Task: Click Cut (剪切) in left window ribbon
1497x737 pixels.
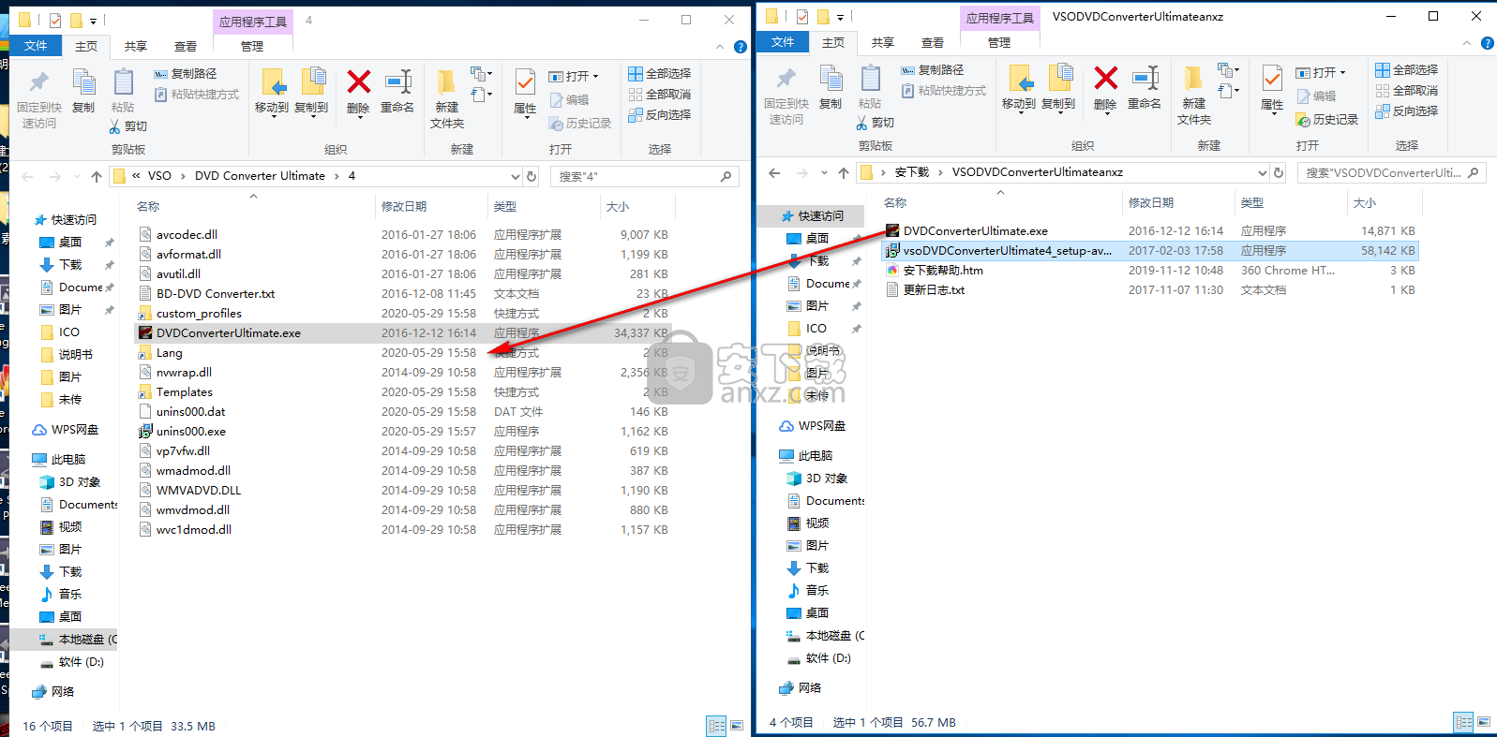Action: 128,126
